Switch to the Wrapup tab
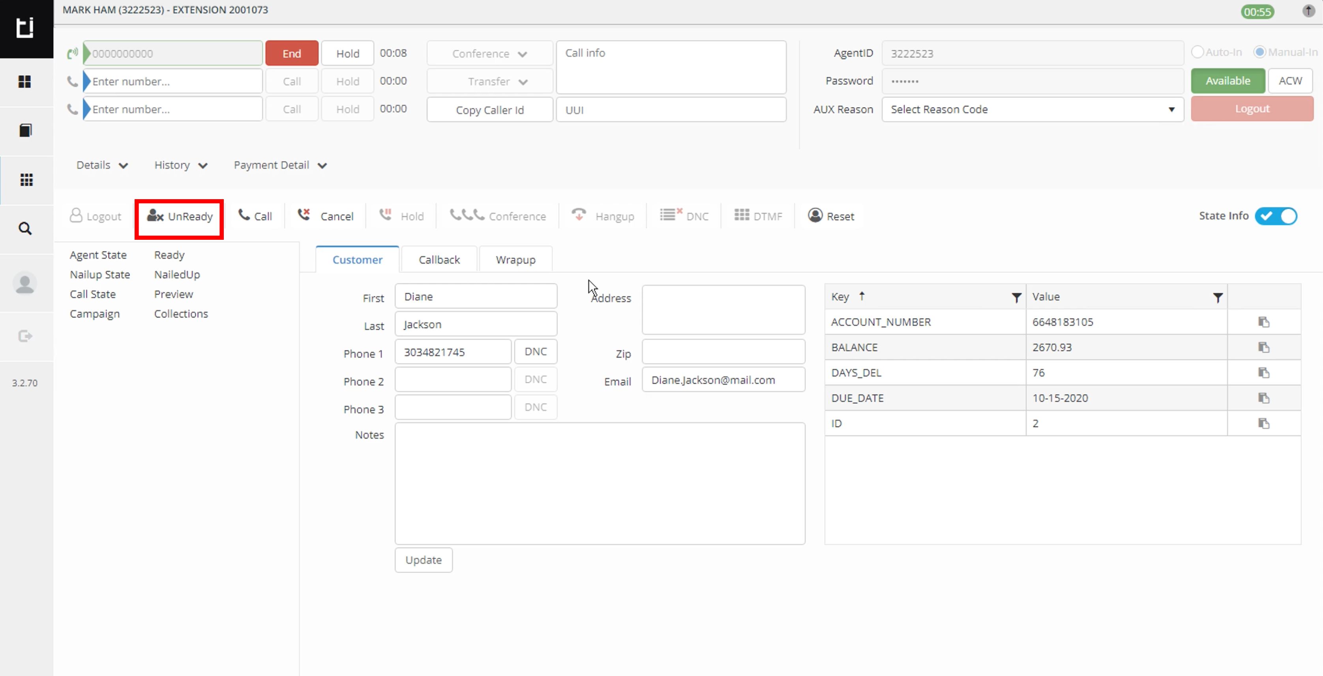The height and width of the screenshot is (676, 1323). [515, 260]
